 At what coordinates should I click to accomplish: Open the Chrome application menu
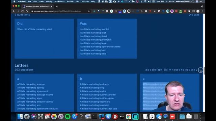tap(22, 1)
